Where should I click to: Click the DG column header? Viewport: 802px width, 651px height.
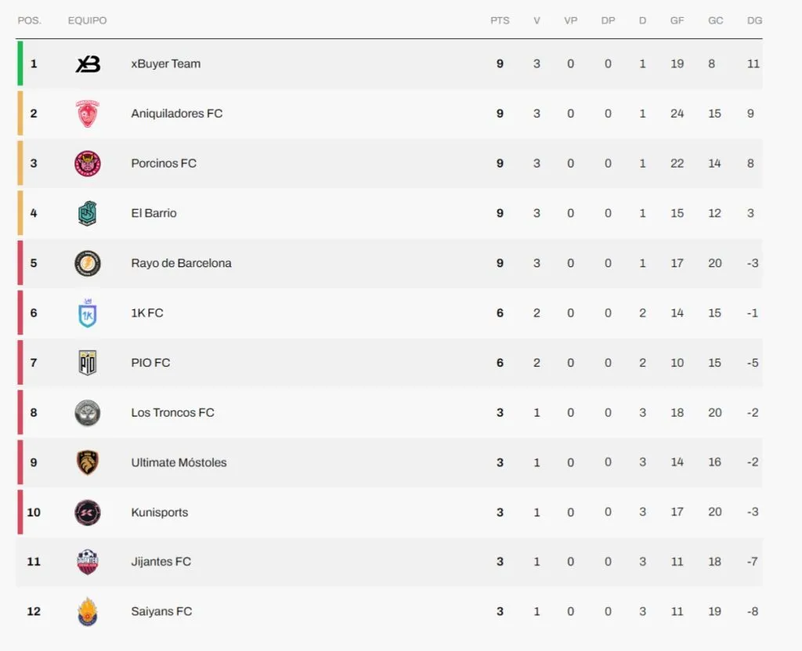click(754, 20)
